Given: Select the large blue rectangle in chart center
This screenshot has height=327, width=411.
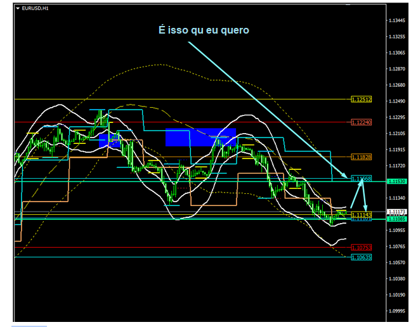Looking at the screenshot, I should pos(200,137).
